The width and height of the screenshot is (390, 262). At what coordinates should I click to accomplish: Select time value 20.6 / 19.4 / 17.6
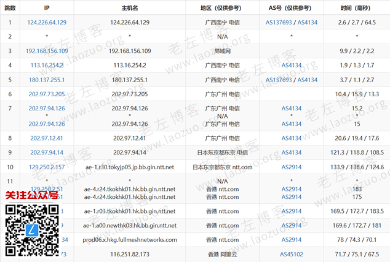click(357, 138)
